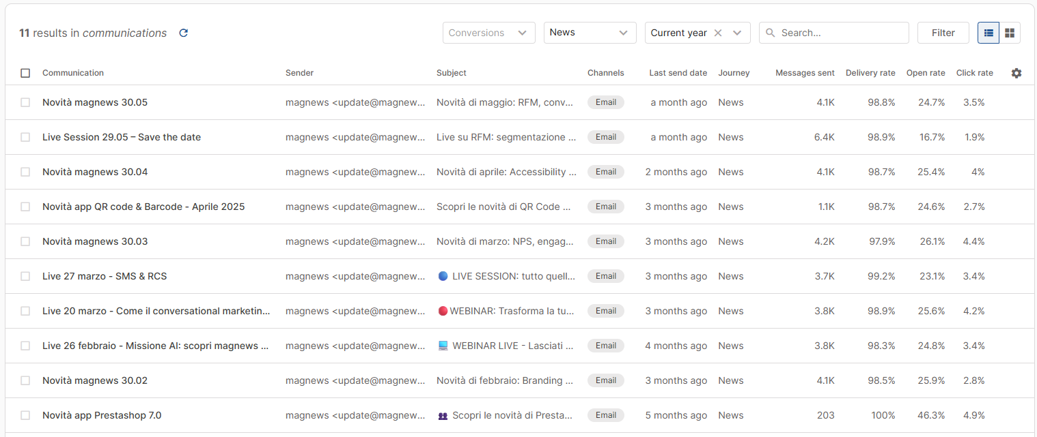Tick the Live 20 marzo row checkbox

tap(25, 311)
